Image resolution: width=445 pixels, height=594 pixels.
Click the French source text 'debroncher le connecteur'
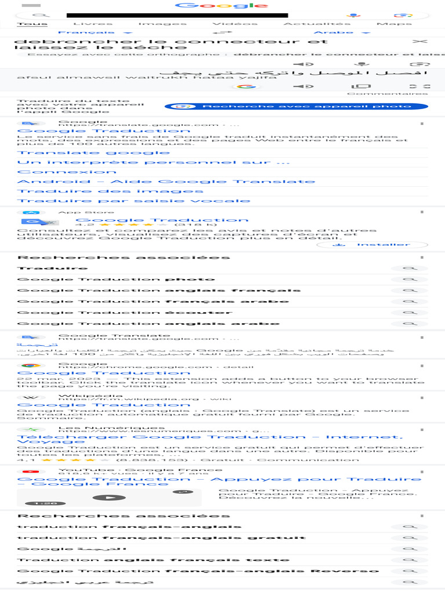(x=171, y=44)
